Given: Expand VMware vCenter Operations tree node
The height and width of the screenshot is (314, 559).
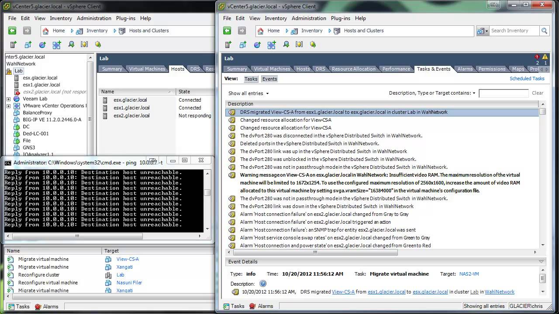Looking at the screenshot, I should [x=8, y=106].
